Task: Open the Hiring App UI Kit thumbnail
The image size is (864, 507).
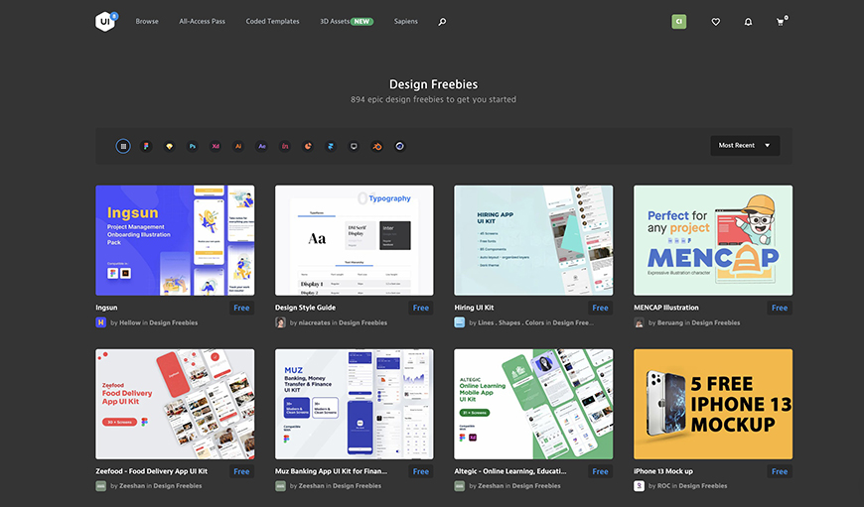Action: [x=533, y=240]
